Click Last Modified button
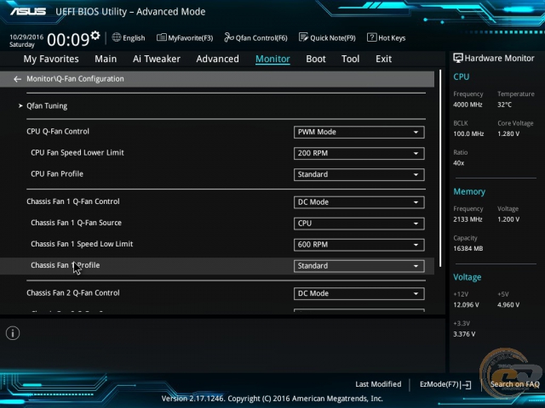545x408 pixels. click(x=378, y=384)
